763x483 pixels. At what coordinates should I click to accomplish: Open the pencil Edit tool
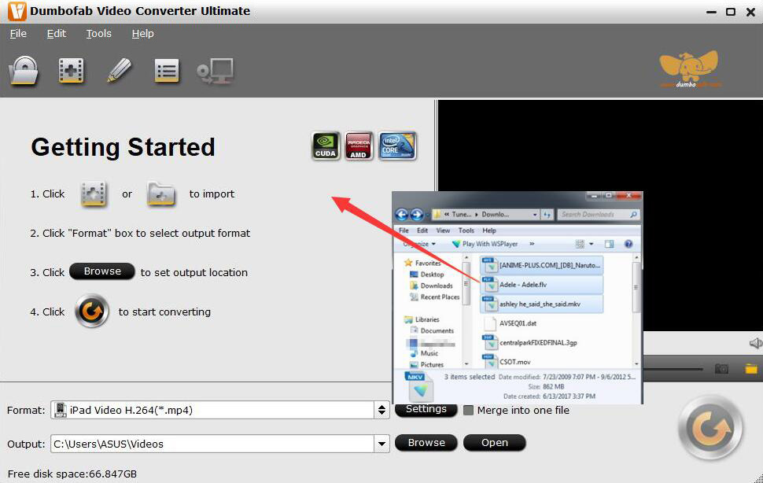click(x=119, y=71)
